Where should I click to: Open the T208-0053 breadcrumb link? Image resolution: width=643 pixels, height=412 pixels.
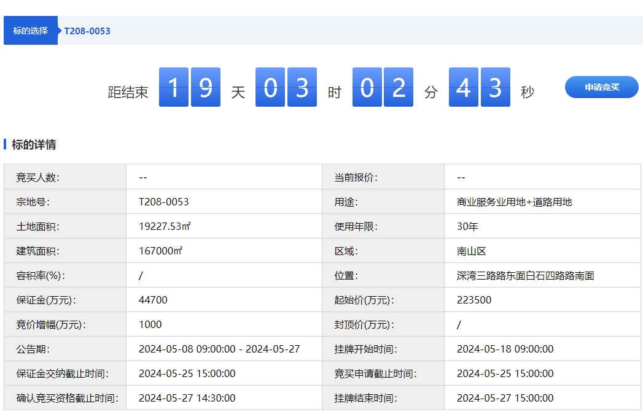click(x=87, y=31)
